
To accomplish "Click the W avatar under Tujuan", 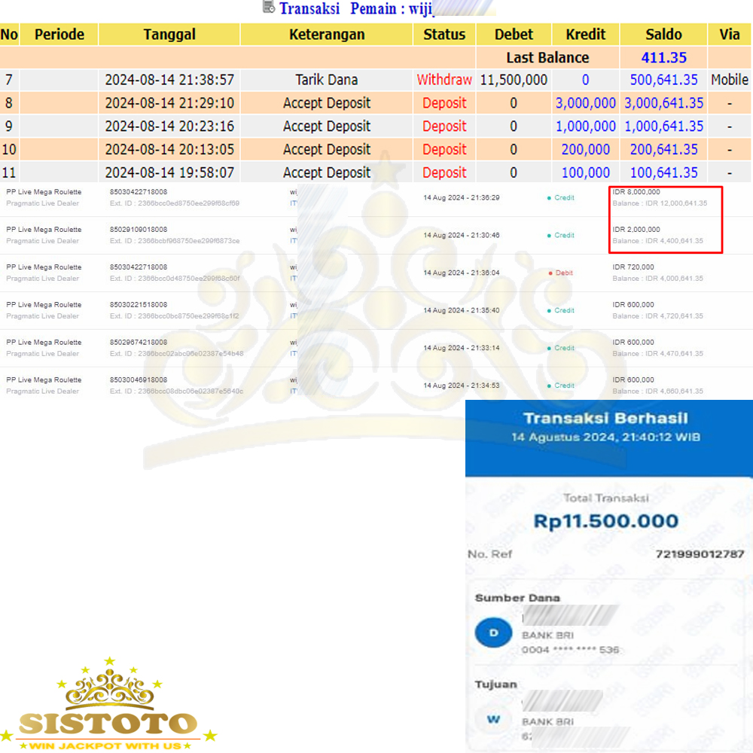I will click(493, 719).
